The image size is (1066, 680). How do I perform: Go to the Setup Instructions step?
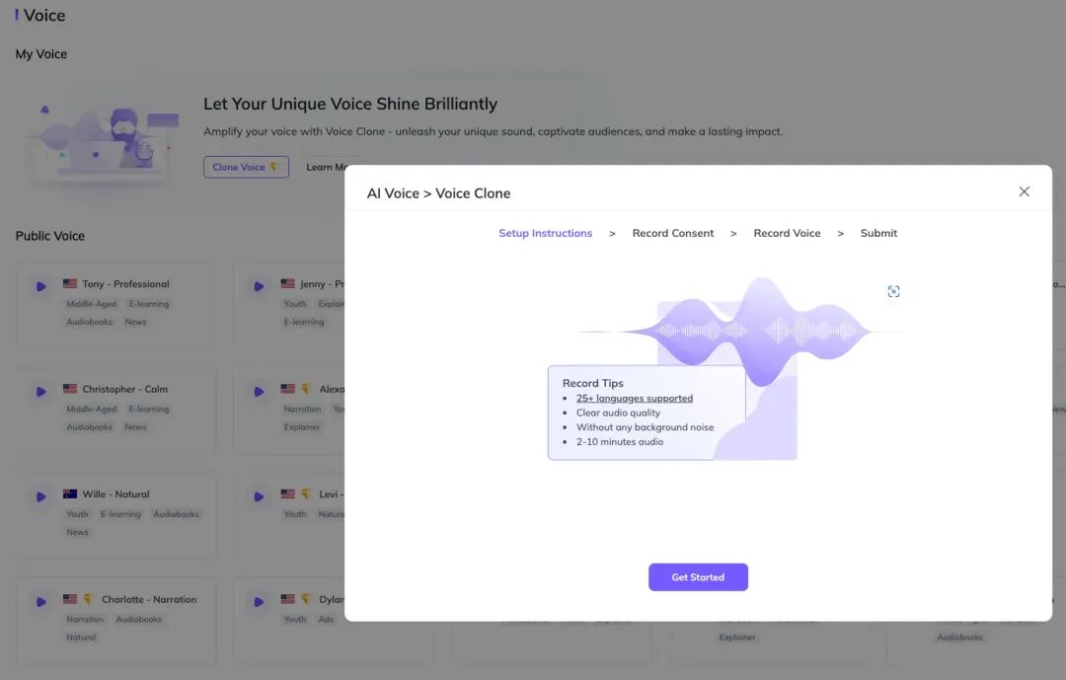(545, 233)
